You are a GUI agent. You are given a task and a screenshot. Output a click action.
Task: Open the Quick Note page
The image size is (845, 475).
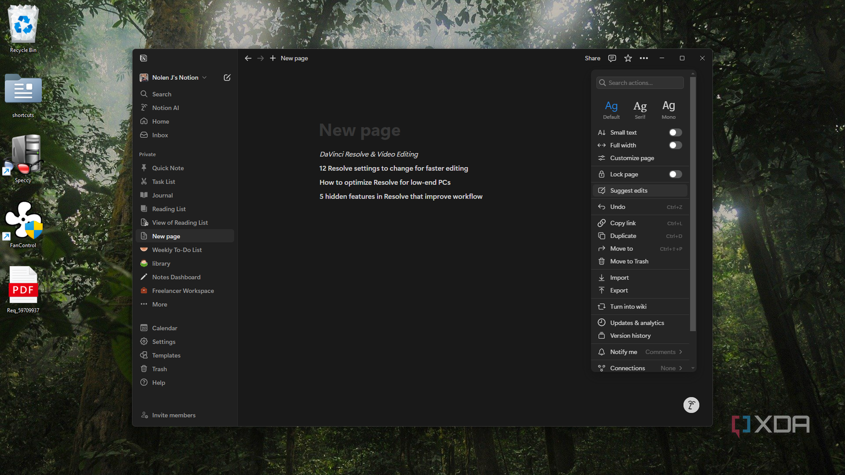tap(185, 168)
